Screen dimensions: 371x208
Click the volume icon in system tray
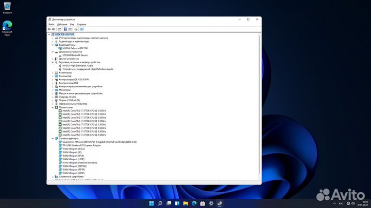click(x=353, y=203)
